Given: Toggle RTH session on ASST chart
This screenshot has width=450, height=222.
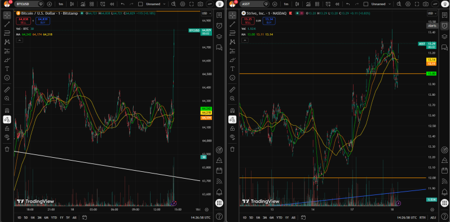Looking at the screenshot, I should tap(422, 217).
